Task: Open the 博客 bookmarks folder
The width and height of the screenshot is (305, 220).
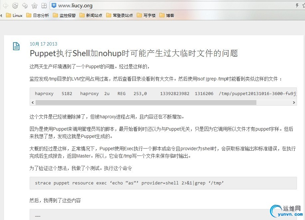Action: click(167, 15)
